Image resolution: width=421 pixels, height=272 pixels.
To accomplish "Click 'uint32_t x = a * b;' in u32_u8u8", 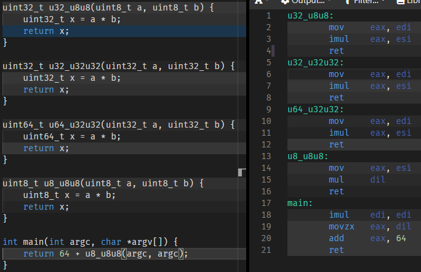I will pyautogui.click(x=71, y=19).
